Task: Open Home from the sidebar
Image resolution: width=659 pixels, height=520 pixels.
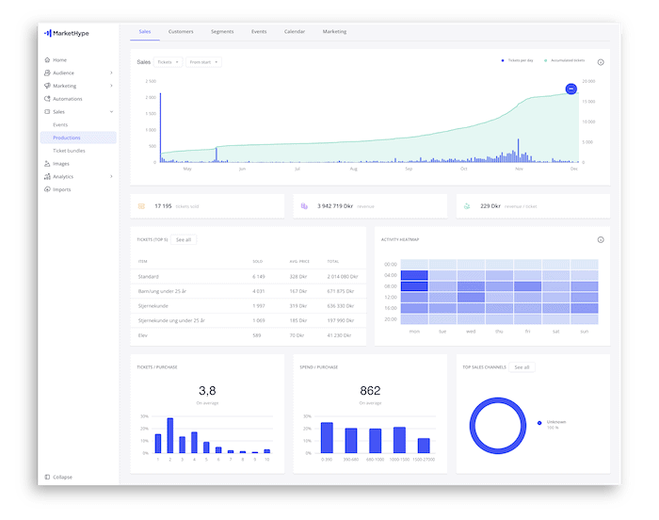Action: (59, 60)
